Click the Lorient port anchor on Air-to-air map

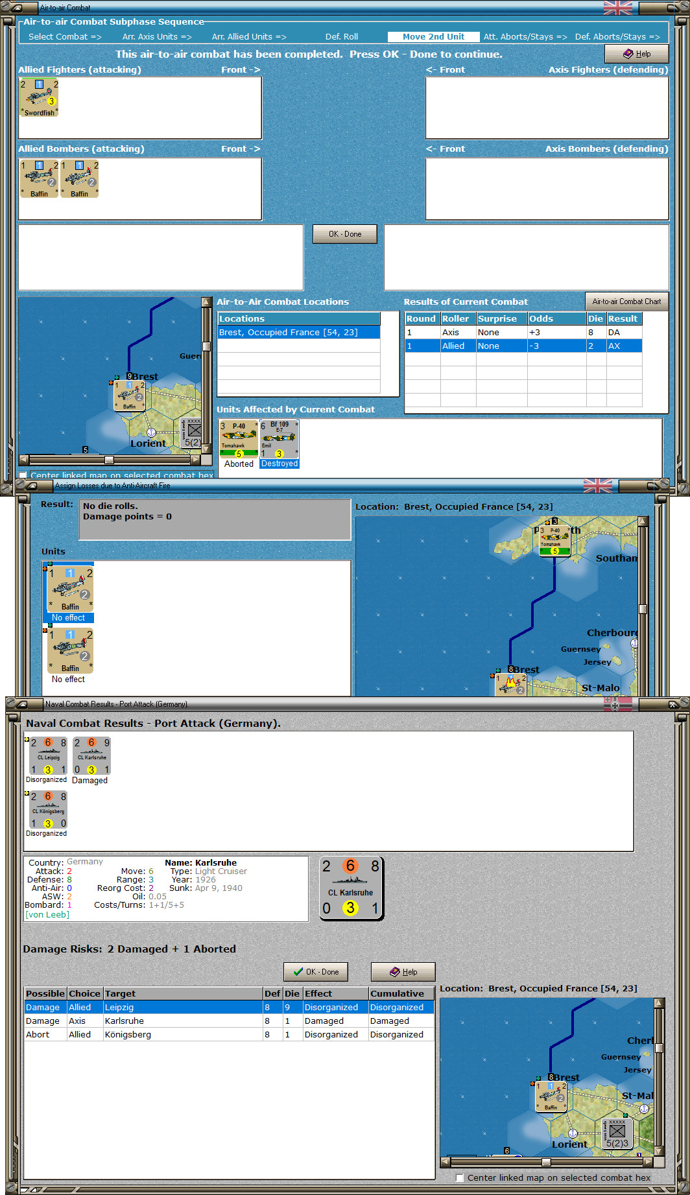pyautogui.click(x=151, y=432)
